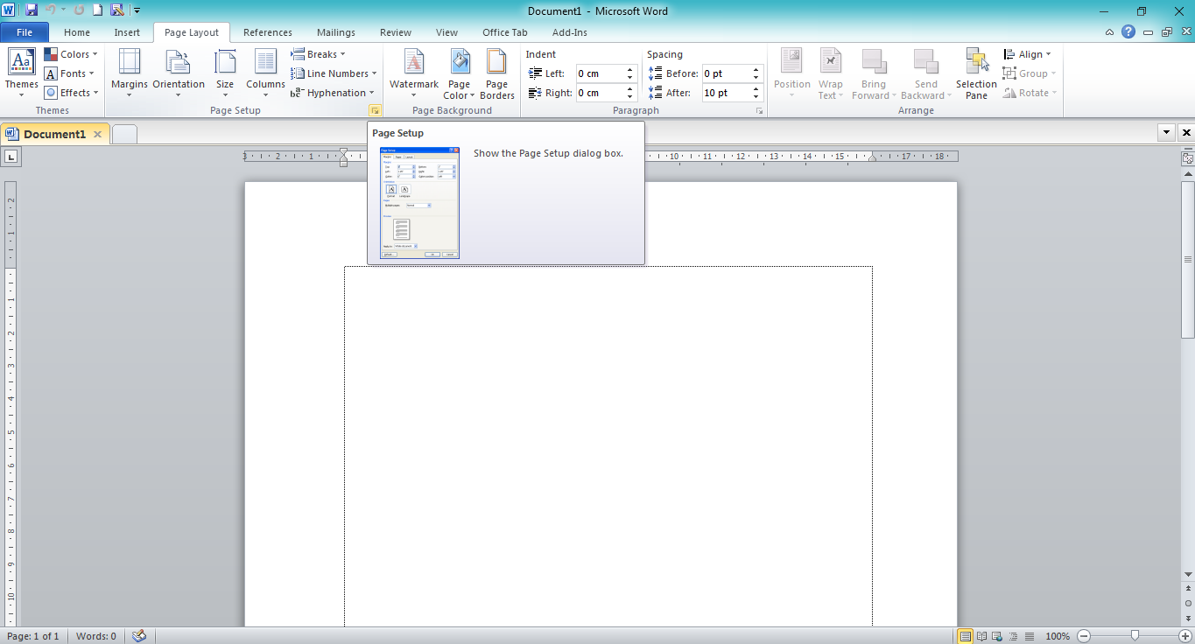1195x644 pixels.
Task: Save the document from Quick Access toolbar
Action: 32,10
